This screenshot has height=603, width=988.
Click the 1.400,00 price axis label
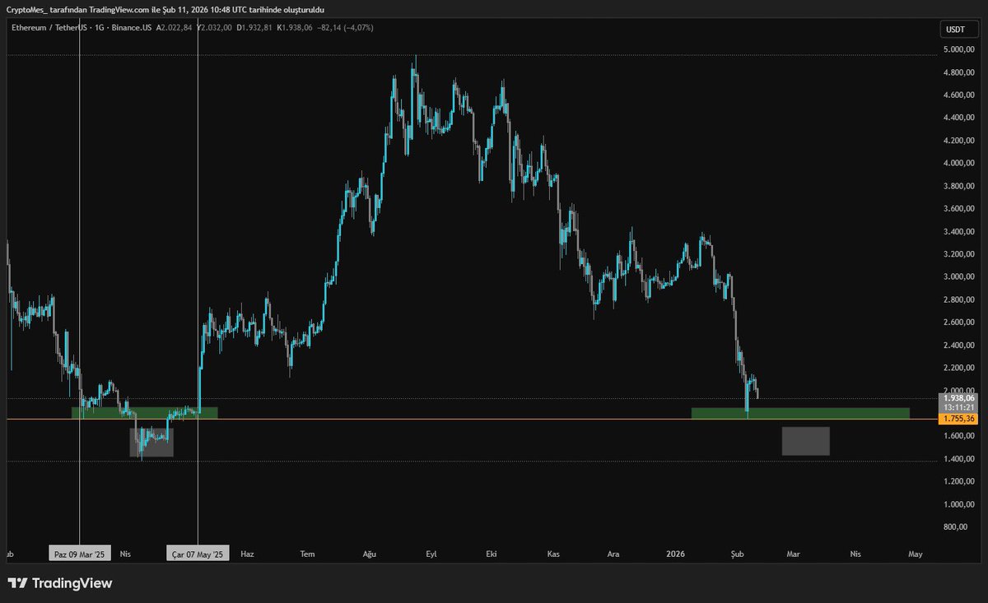[958, 458]
